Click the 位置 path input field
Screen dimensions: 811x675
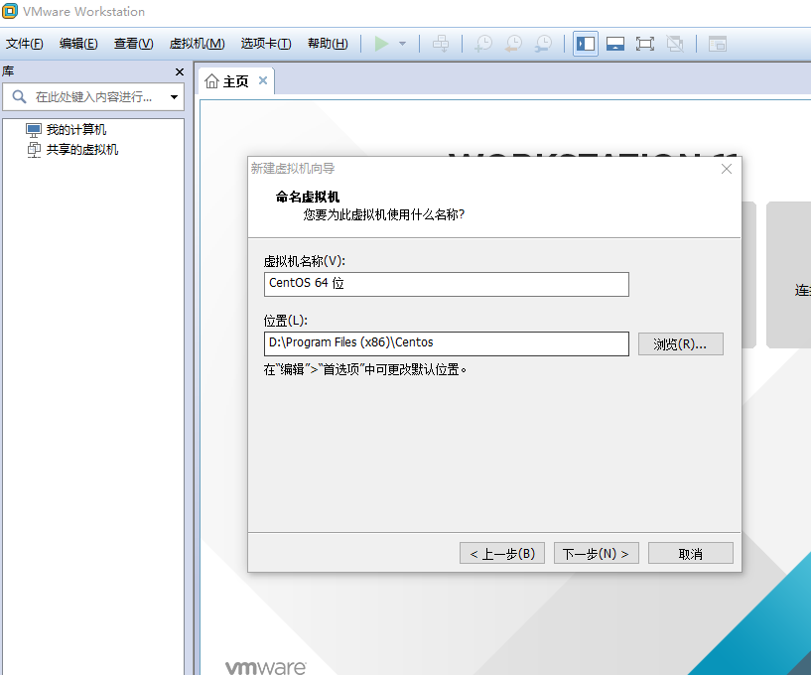(x=447, y=343)
